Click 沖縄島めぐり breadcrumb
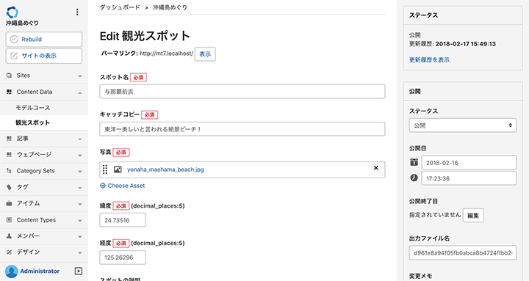The height and width of the screenshot is (281, 529). (170, 7)
